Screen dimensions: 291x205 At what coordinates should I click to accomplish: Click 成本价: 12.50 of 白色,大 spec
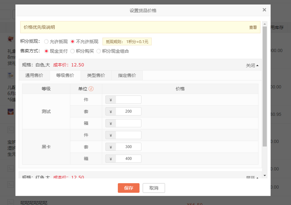click(x=69, y=65)
